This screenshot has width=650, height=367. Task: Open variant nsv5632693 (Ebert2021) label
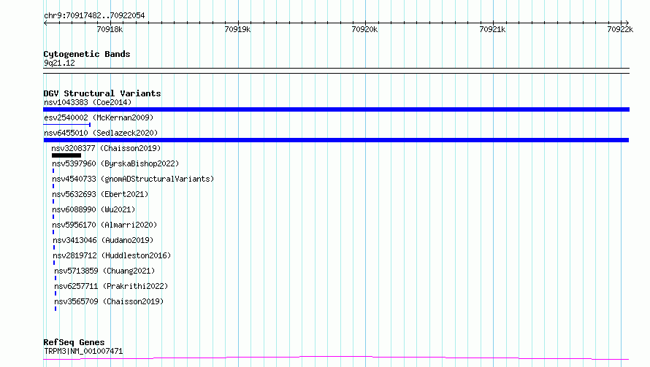[100, 194]
